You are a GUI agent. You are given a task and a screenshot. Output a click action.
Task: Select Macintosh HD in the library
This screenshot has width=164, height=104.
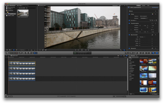pyautogui.click(x=10, y=7)
